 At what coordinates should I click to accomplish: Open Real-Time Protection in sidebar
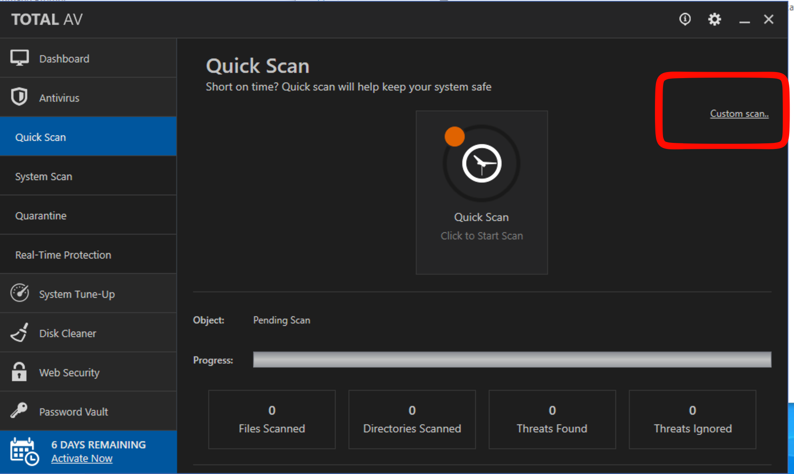pyautogui.click(x=88, y=254)
